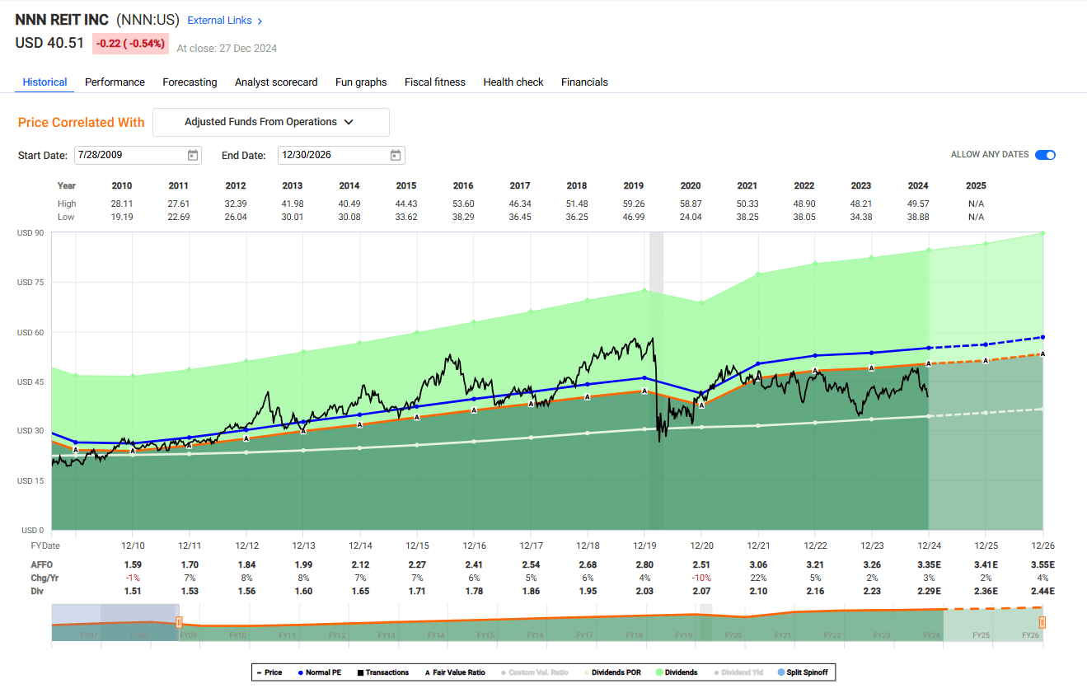Switch to the Forecasting tab
The height and width of the screenshot is (693, 1087).
190,82
